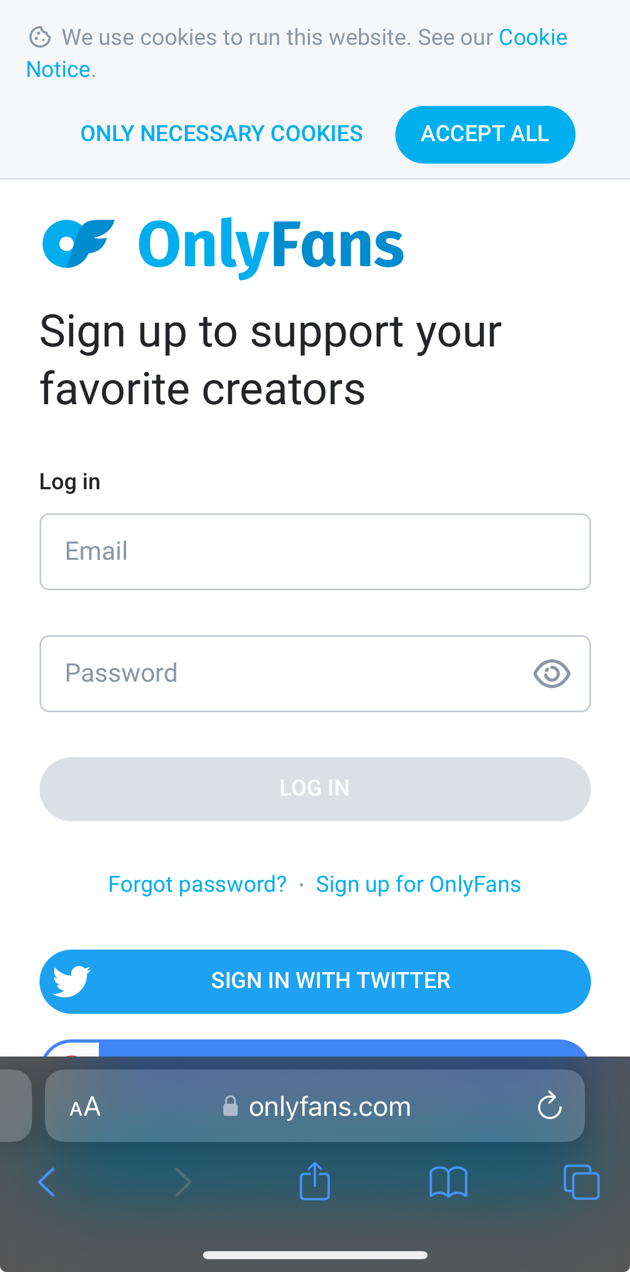Image resolution: width=630 pixels, height=1272 pixels.
Task: Tap the onlyfans.com address bar
Action: point(315,1106)
